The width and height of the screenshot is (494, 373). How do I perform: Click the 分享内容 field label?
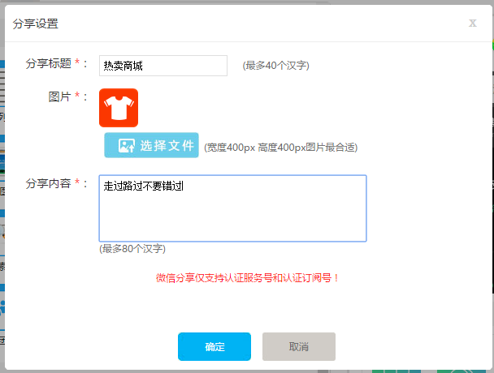(x=48, y=183)
